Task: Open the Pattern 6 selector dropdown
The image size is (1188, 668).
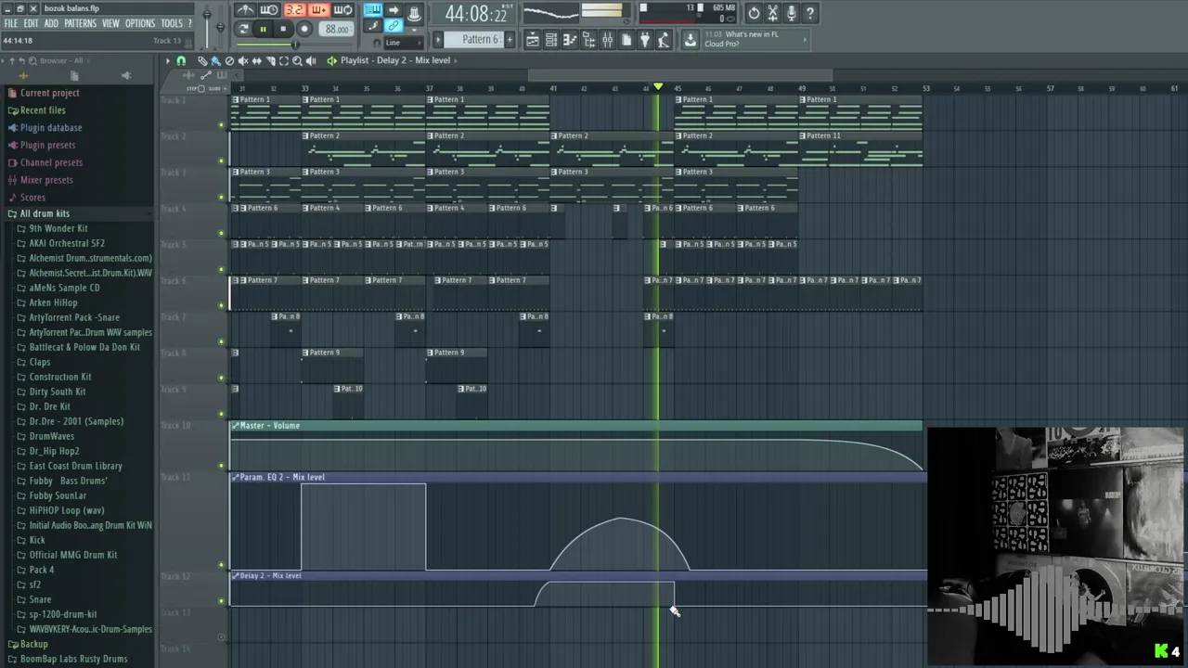Action: [473, 39]
